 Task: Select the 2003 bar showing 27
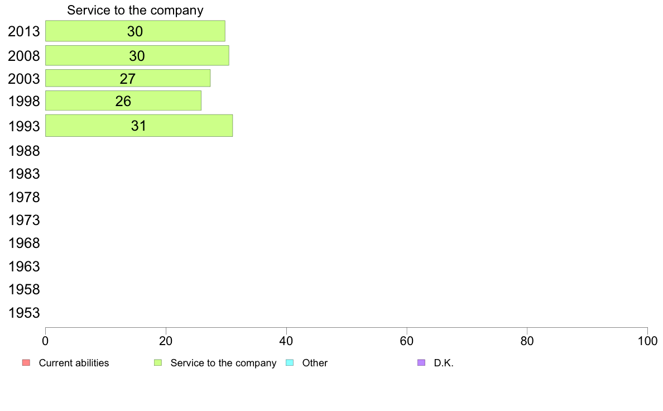point(128,78)
